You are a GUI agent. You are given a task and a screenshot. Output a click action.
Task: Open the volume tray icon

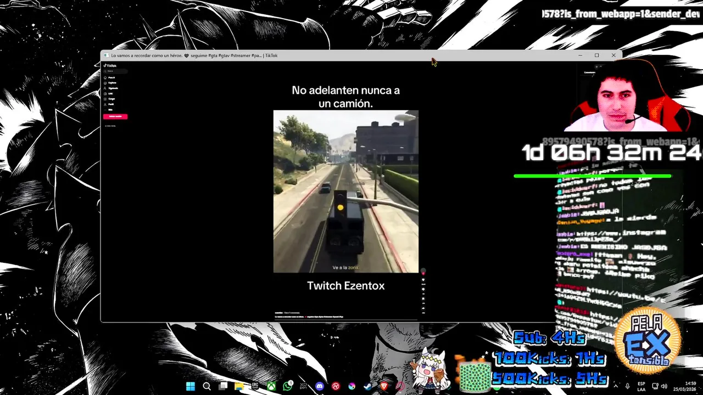pyautogui.click(x=664, y=387)
